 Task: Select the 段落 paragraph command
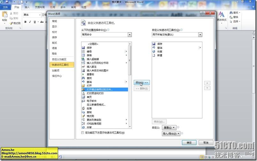pos(105,108)
